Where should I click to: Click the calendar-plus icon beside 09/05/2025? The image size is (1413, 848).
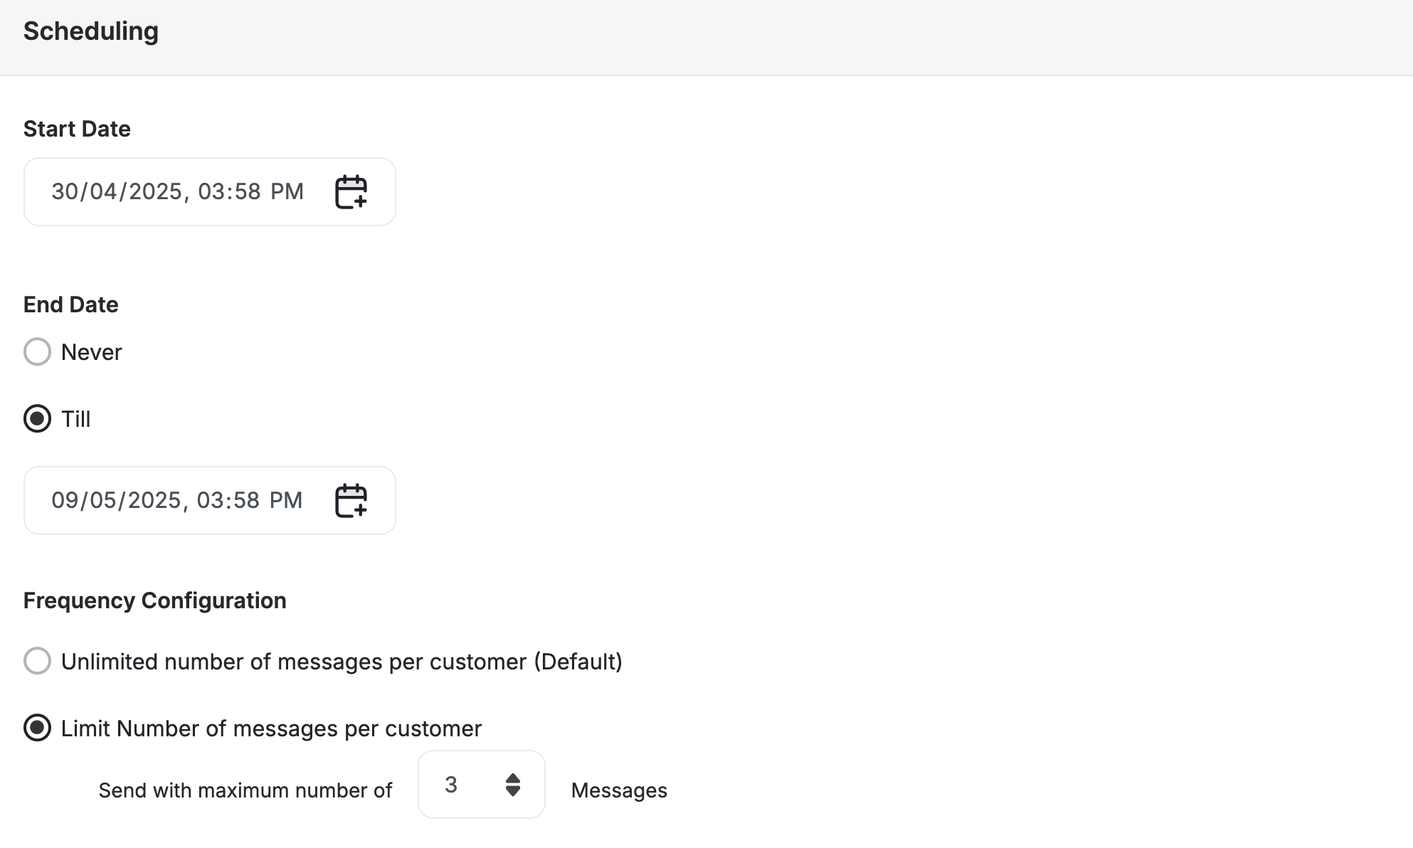click(x=351, y=500)
